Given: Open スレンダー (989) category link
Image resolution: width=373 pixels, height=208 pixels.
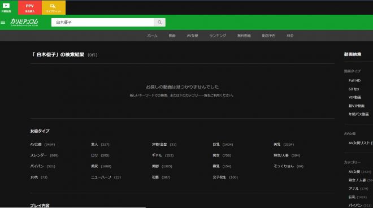Looking at the screenshot, I should tap(44, 155).
